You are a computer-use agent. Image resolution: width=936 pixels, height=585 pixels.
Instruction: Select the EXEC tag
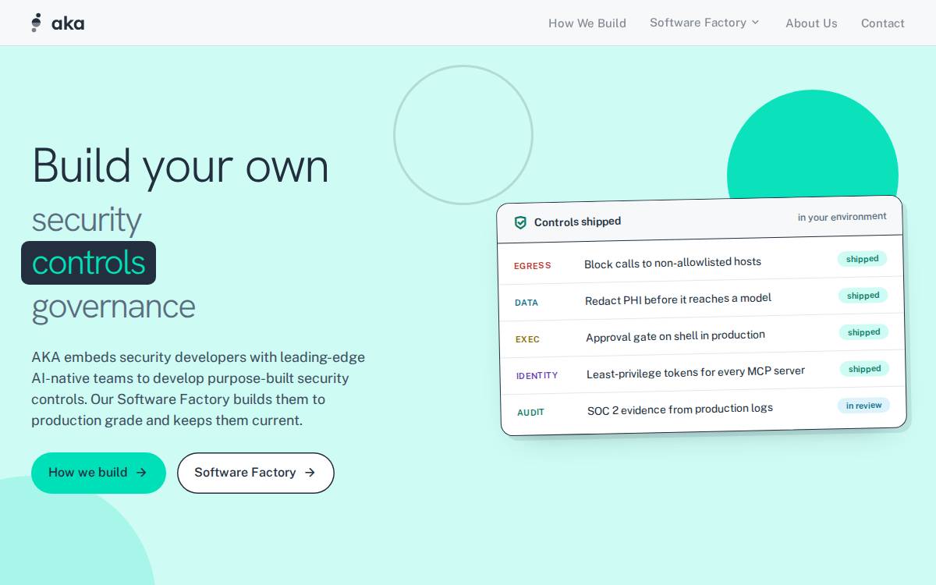[528, 339]
